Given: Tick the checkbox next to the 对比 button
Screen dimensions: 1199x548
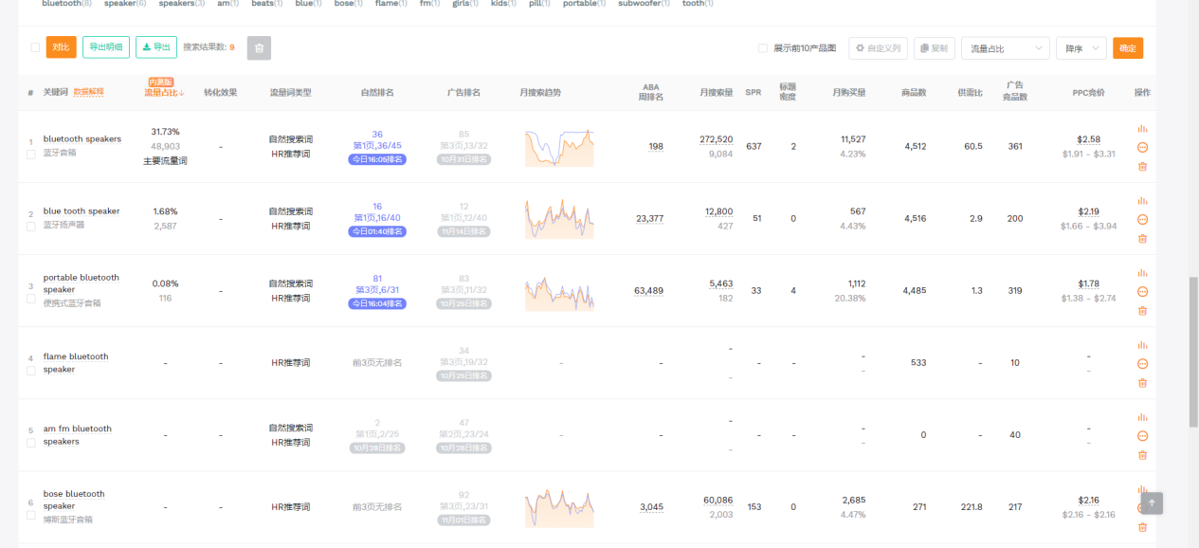Looking at the screenshot, I should (x=34, y=46).
